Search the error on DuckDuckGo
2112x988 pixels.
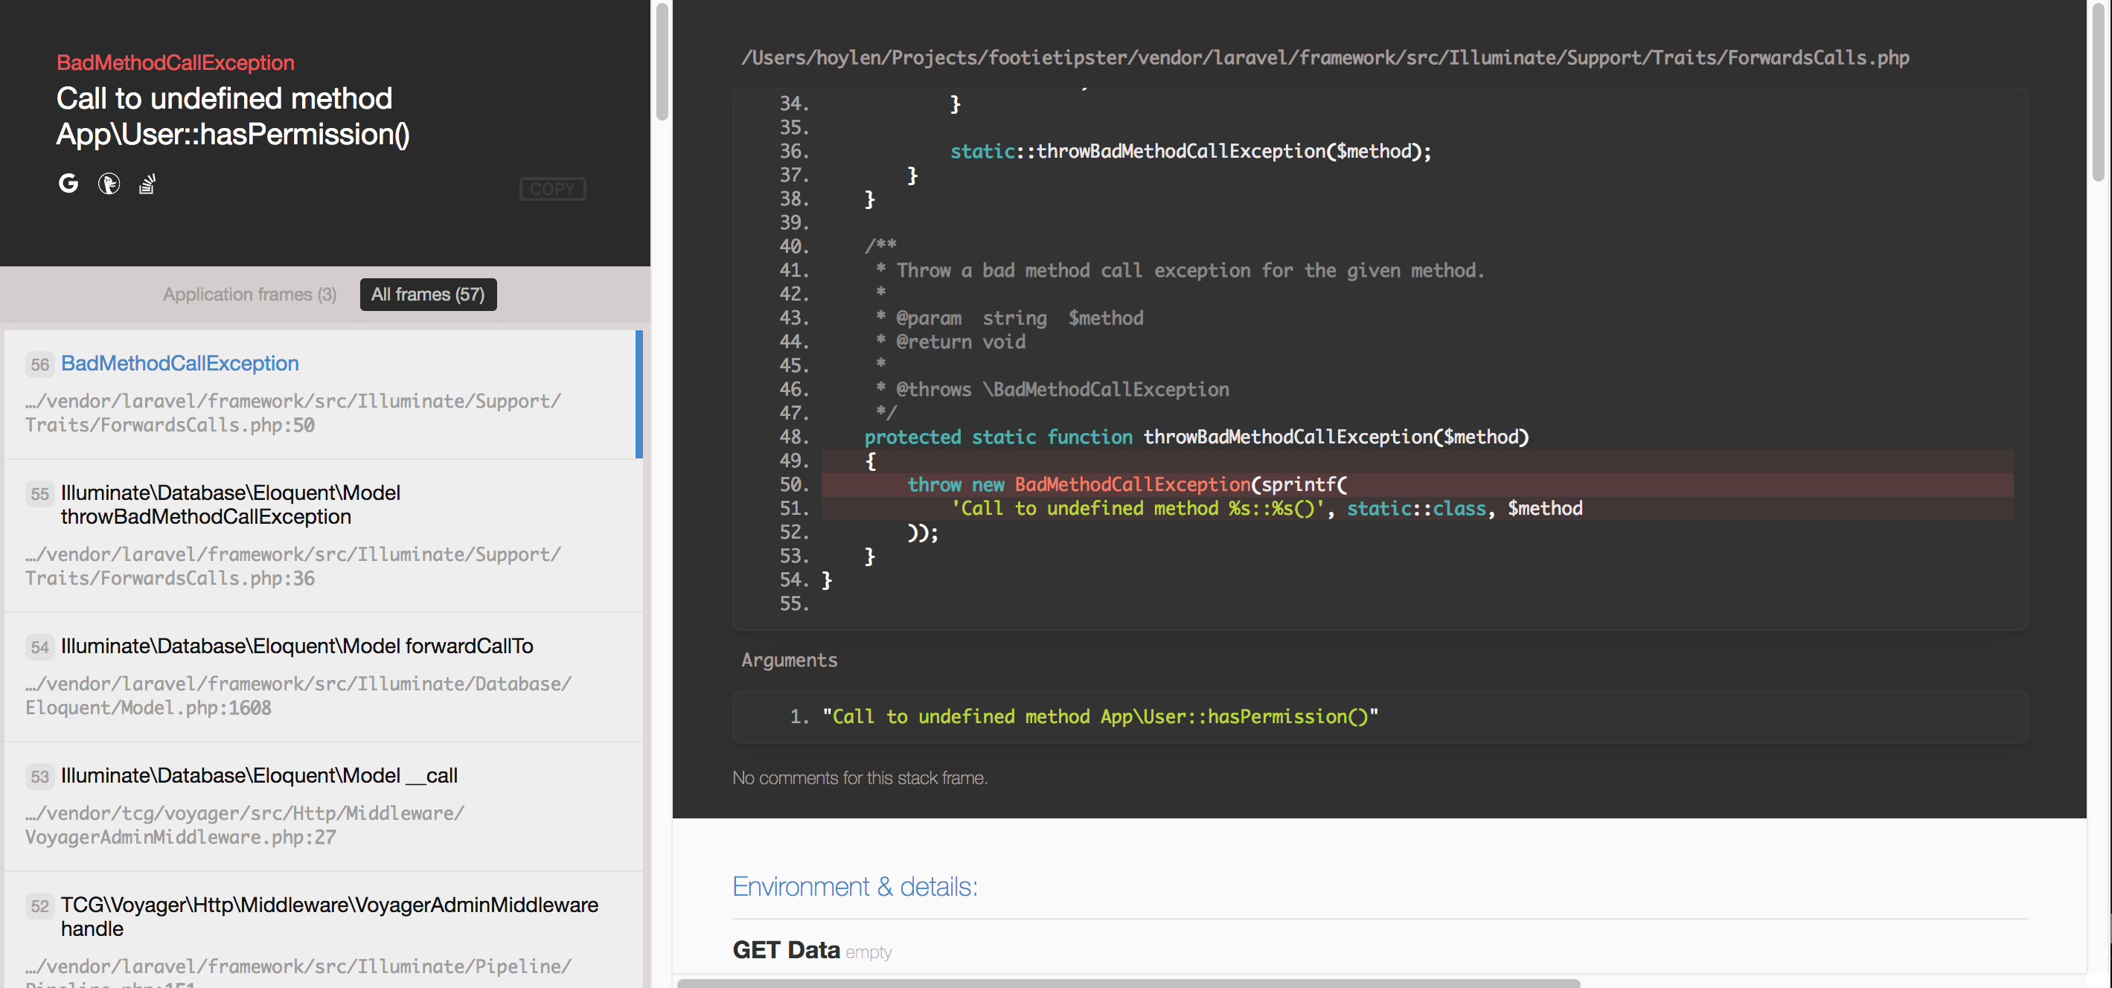coord(108,184)
